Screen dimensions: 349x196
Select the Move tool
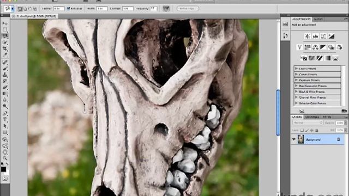point(5,23)
